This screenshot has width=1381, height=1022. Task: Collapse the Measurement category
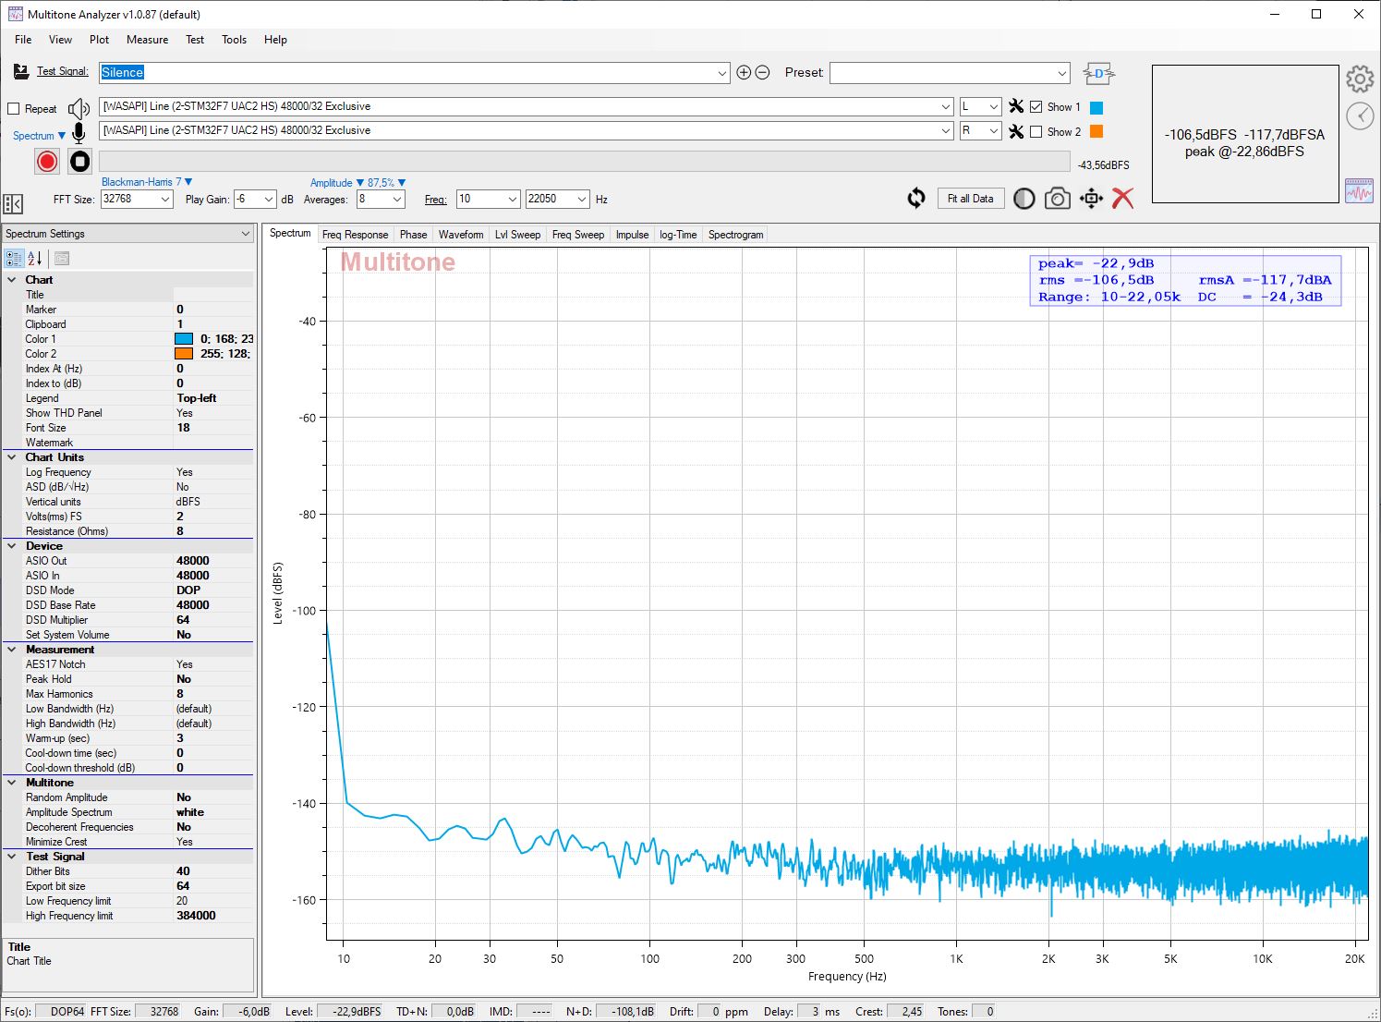pos(12,650)
